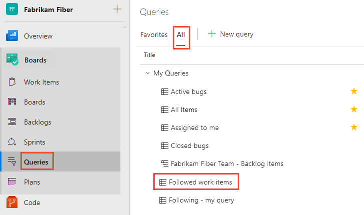Click the query icon beside Assigned to me

165,127
